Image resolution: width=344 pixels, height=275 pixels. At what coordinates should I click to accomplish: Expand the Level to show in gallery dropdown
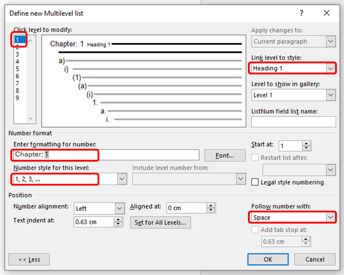[331, 95]
